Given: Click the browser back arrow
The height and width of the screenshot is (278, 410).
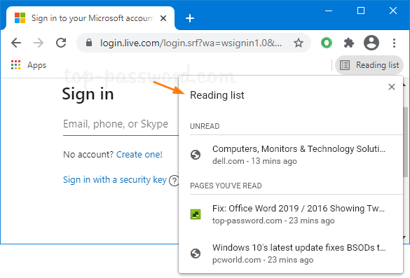Looking at the screenshot, I should (16, 43).
